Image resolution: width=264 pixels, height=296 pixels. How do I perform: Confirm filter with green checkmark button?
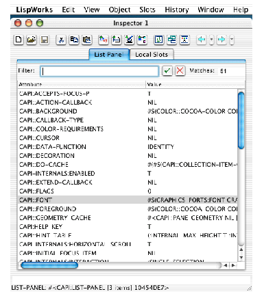pos(167,71)
